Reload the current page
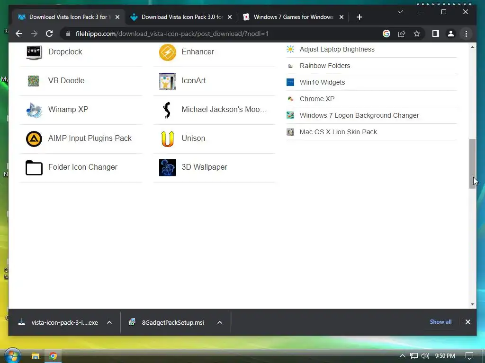This screenshot has height=363, width=485. point(49,34)
